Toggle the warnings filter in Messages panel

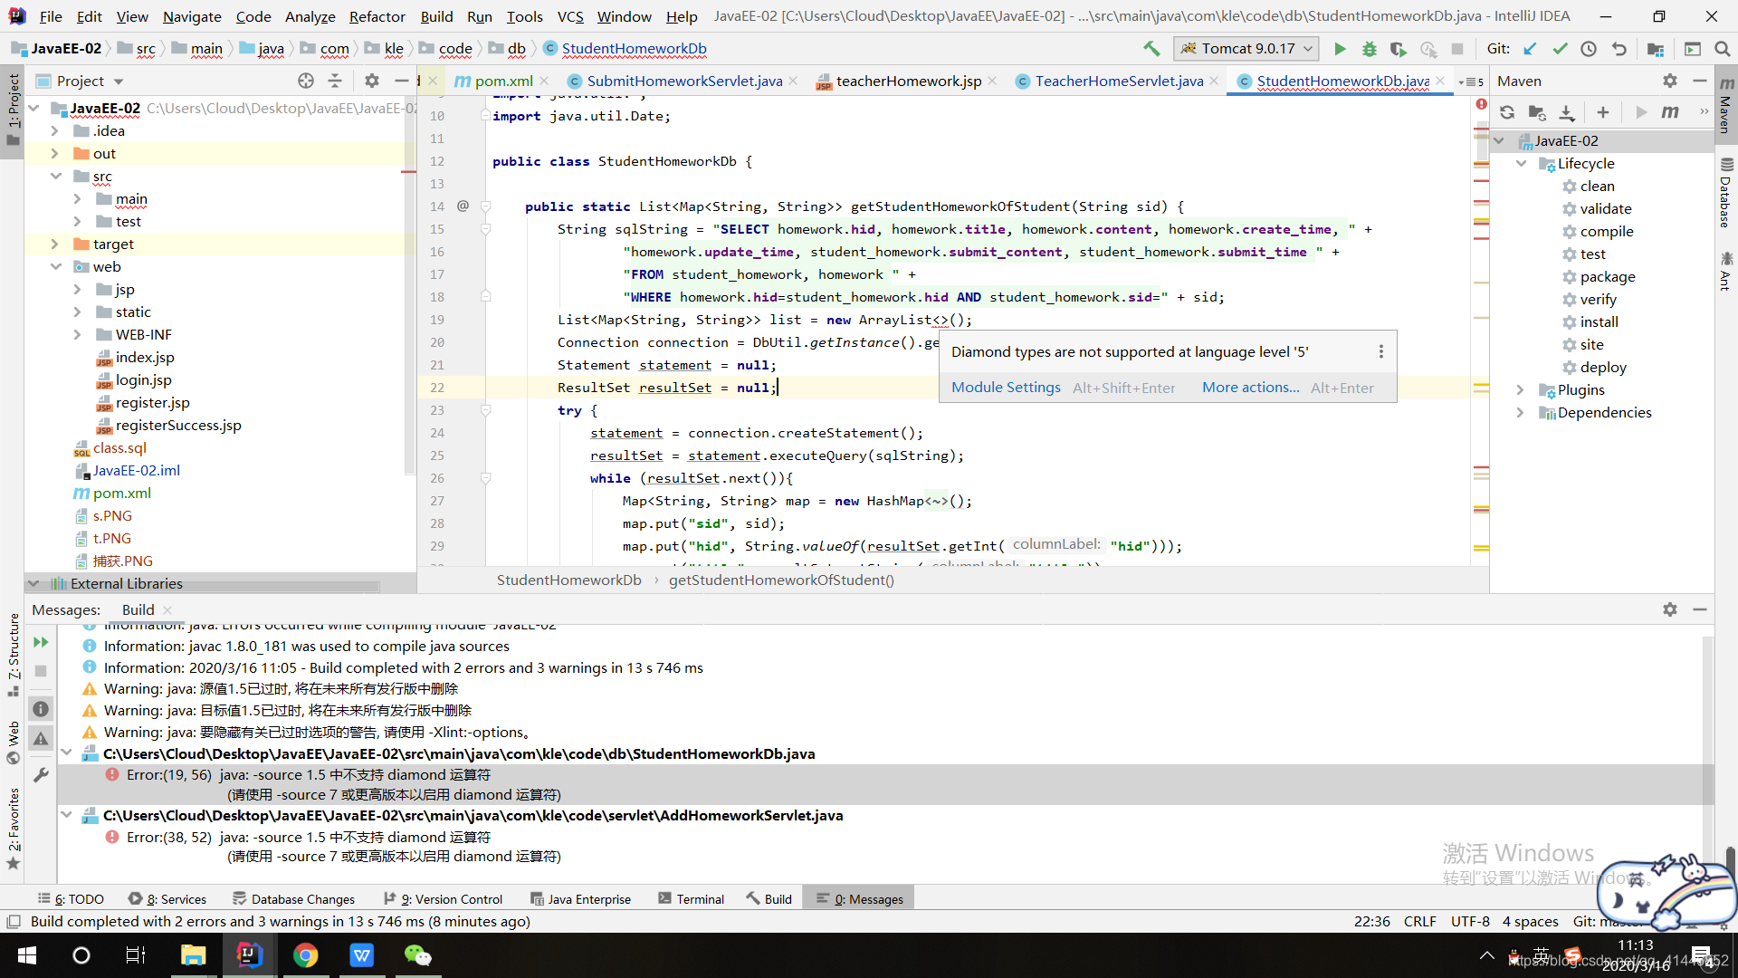[x=41, y=739]
